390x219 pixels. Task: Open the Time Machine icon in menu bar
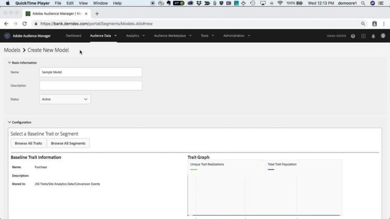click(252, 3)
